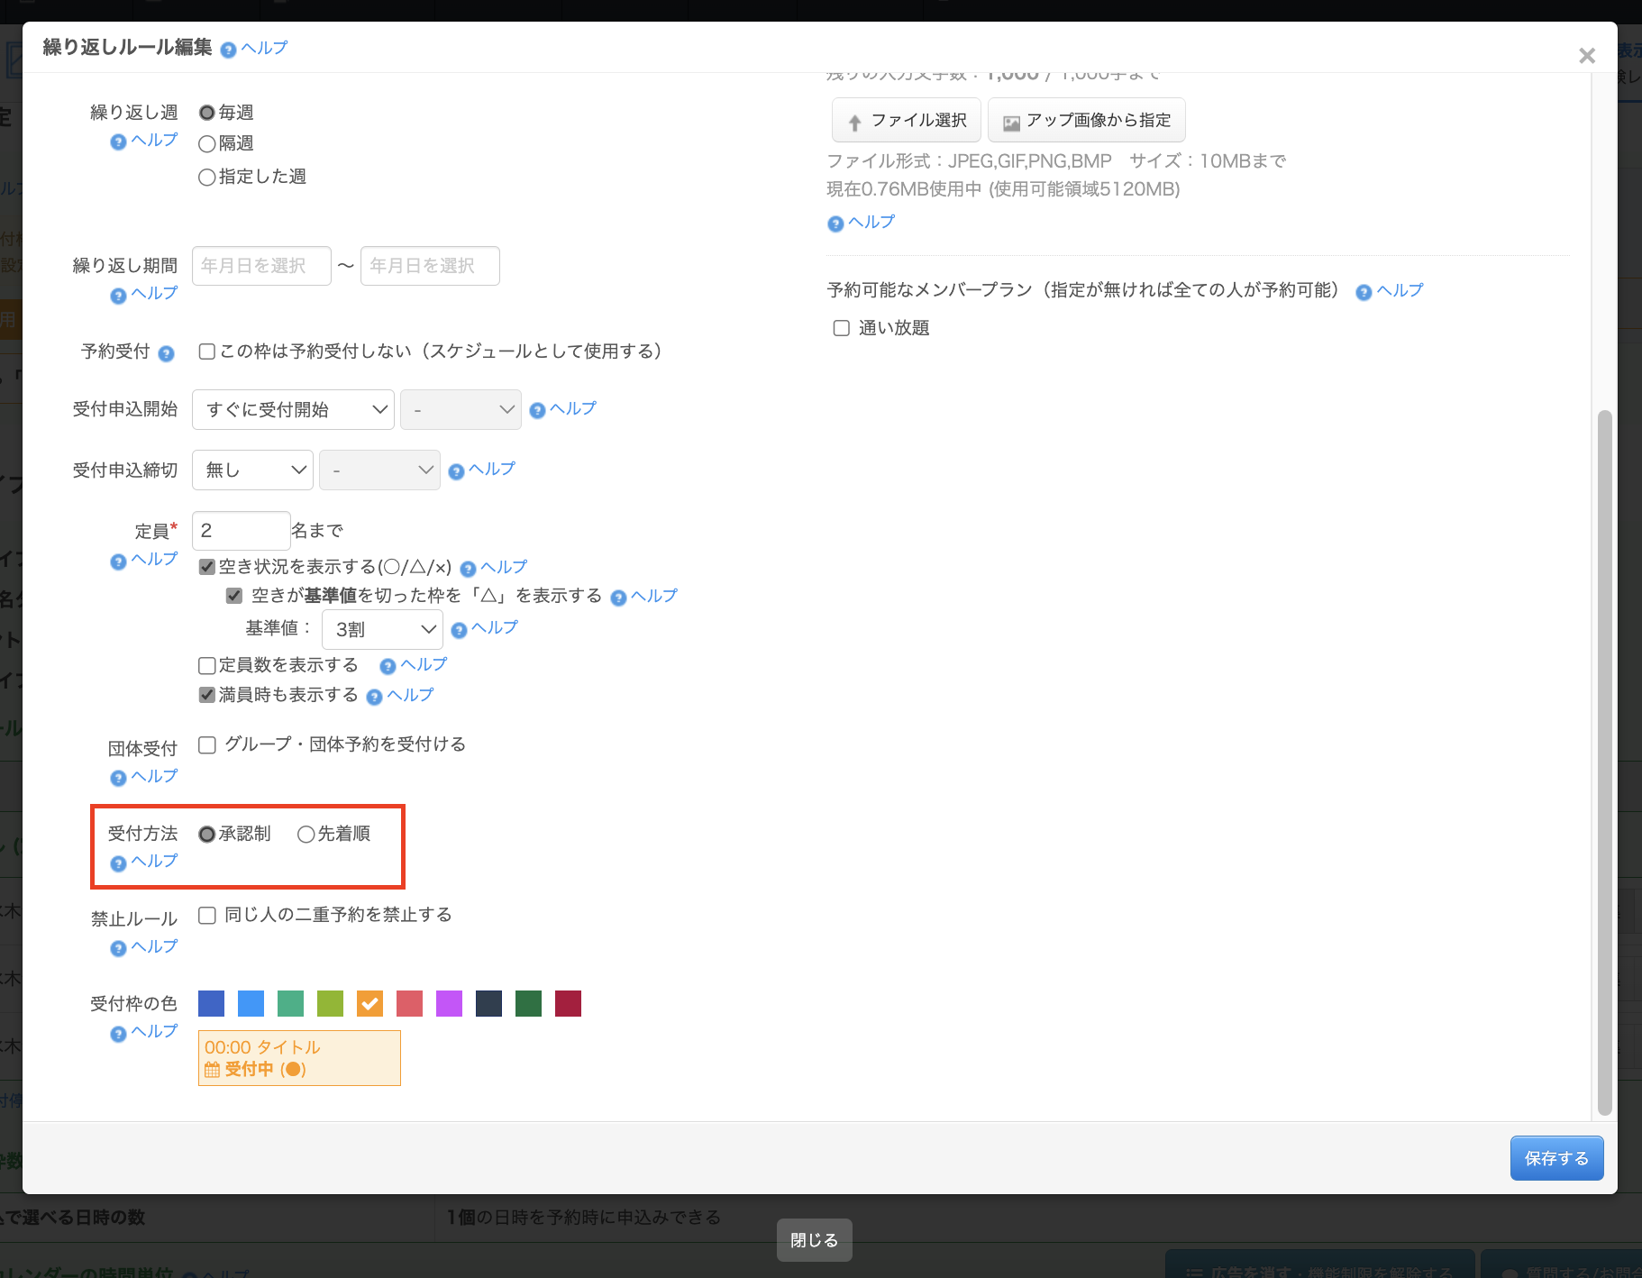The width and height of the screenshot is (1642, 1278).
Task: Click the help icon next to 満員時も表示する
Action: (374, 697)
